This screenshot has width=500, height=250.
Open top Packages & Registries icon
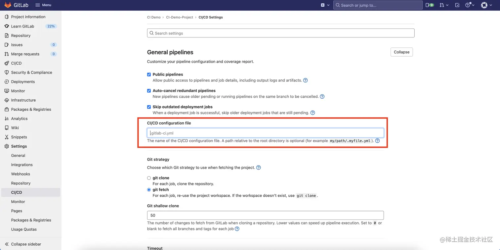(x=7, y=109)
